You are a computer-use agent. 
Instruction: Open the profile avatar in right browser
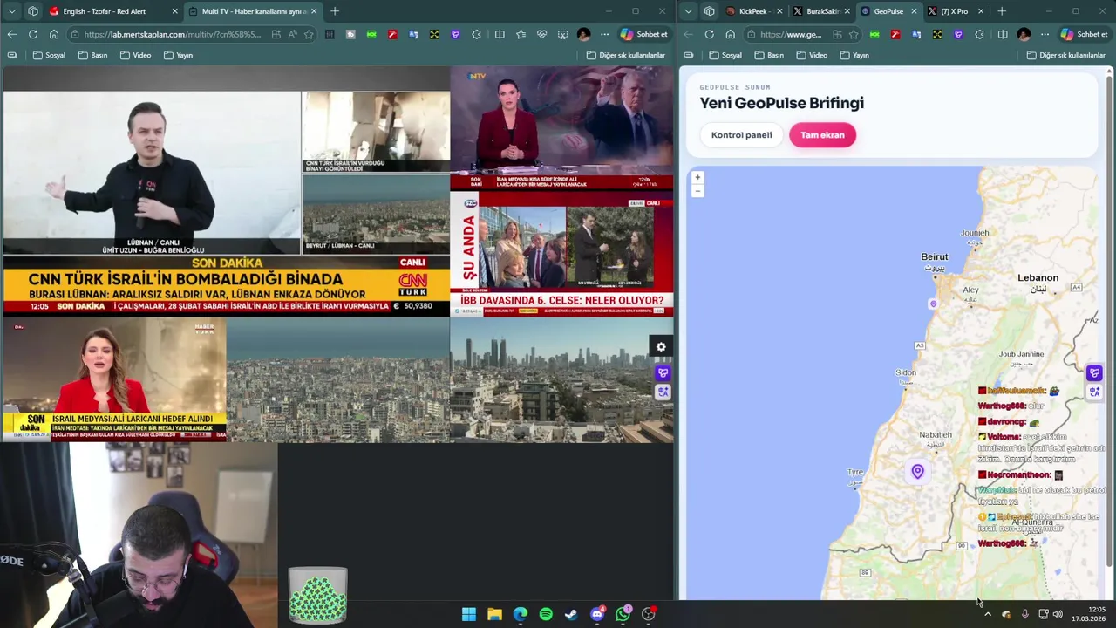click(x=1024, y=34)
